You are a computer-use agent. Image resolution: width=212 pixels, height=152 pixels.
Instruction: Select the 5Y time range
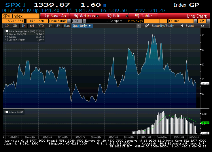coord(58,26)
